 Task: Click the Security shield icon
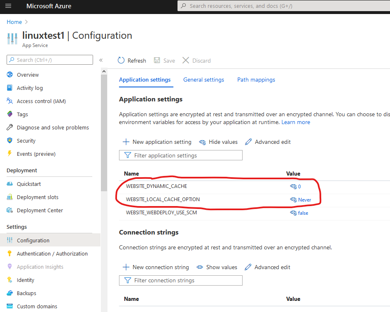click(10, 141)
